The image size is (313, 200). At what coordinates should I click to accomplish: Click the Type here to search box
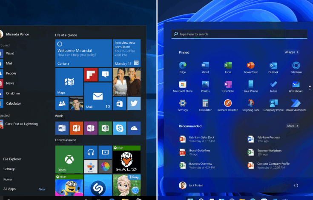[239, 34]
